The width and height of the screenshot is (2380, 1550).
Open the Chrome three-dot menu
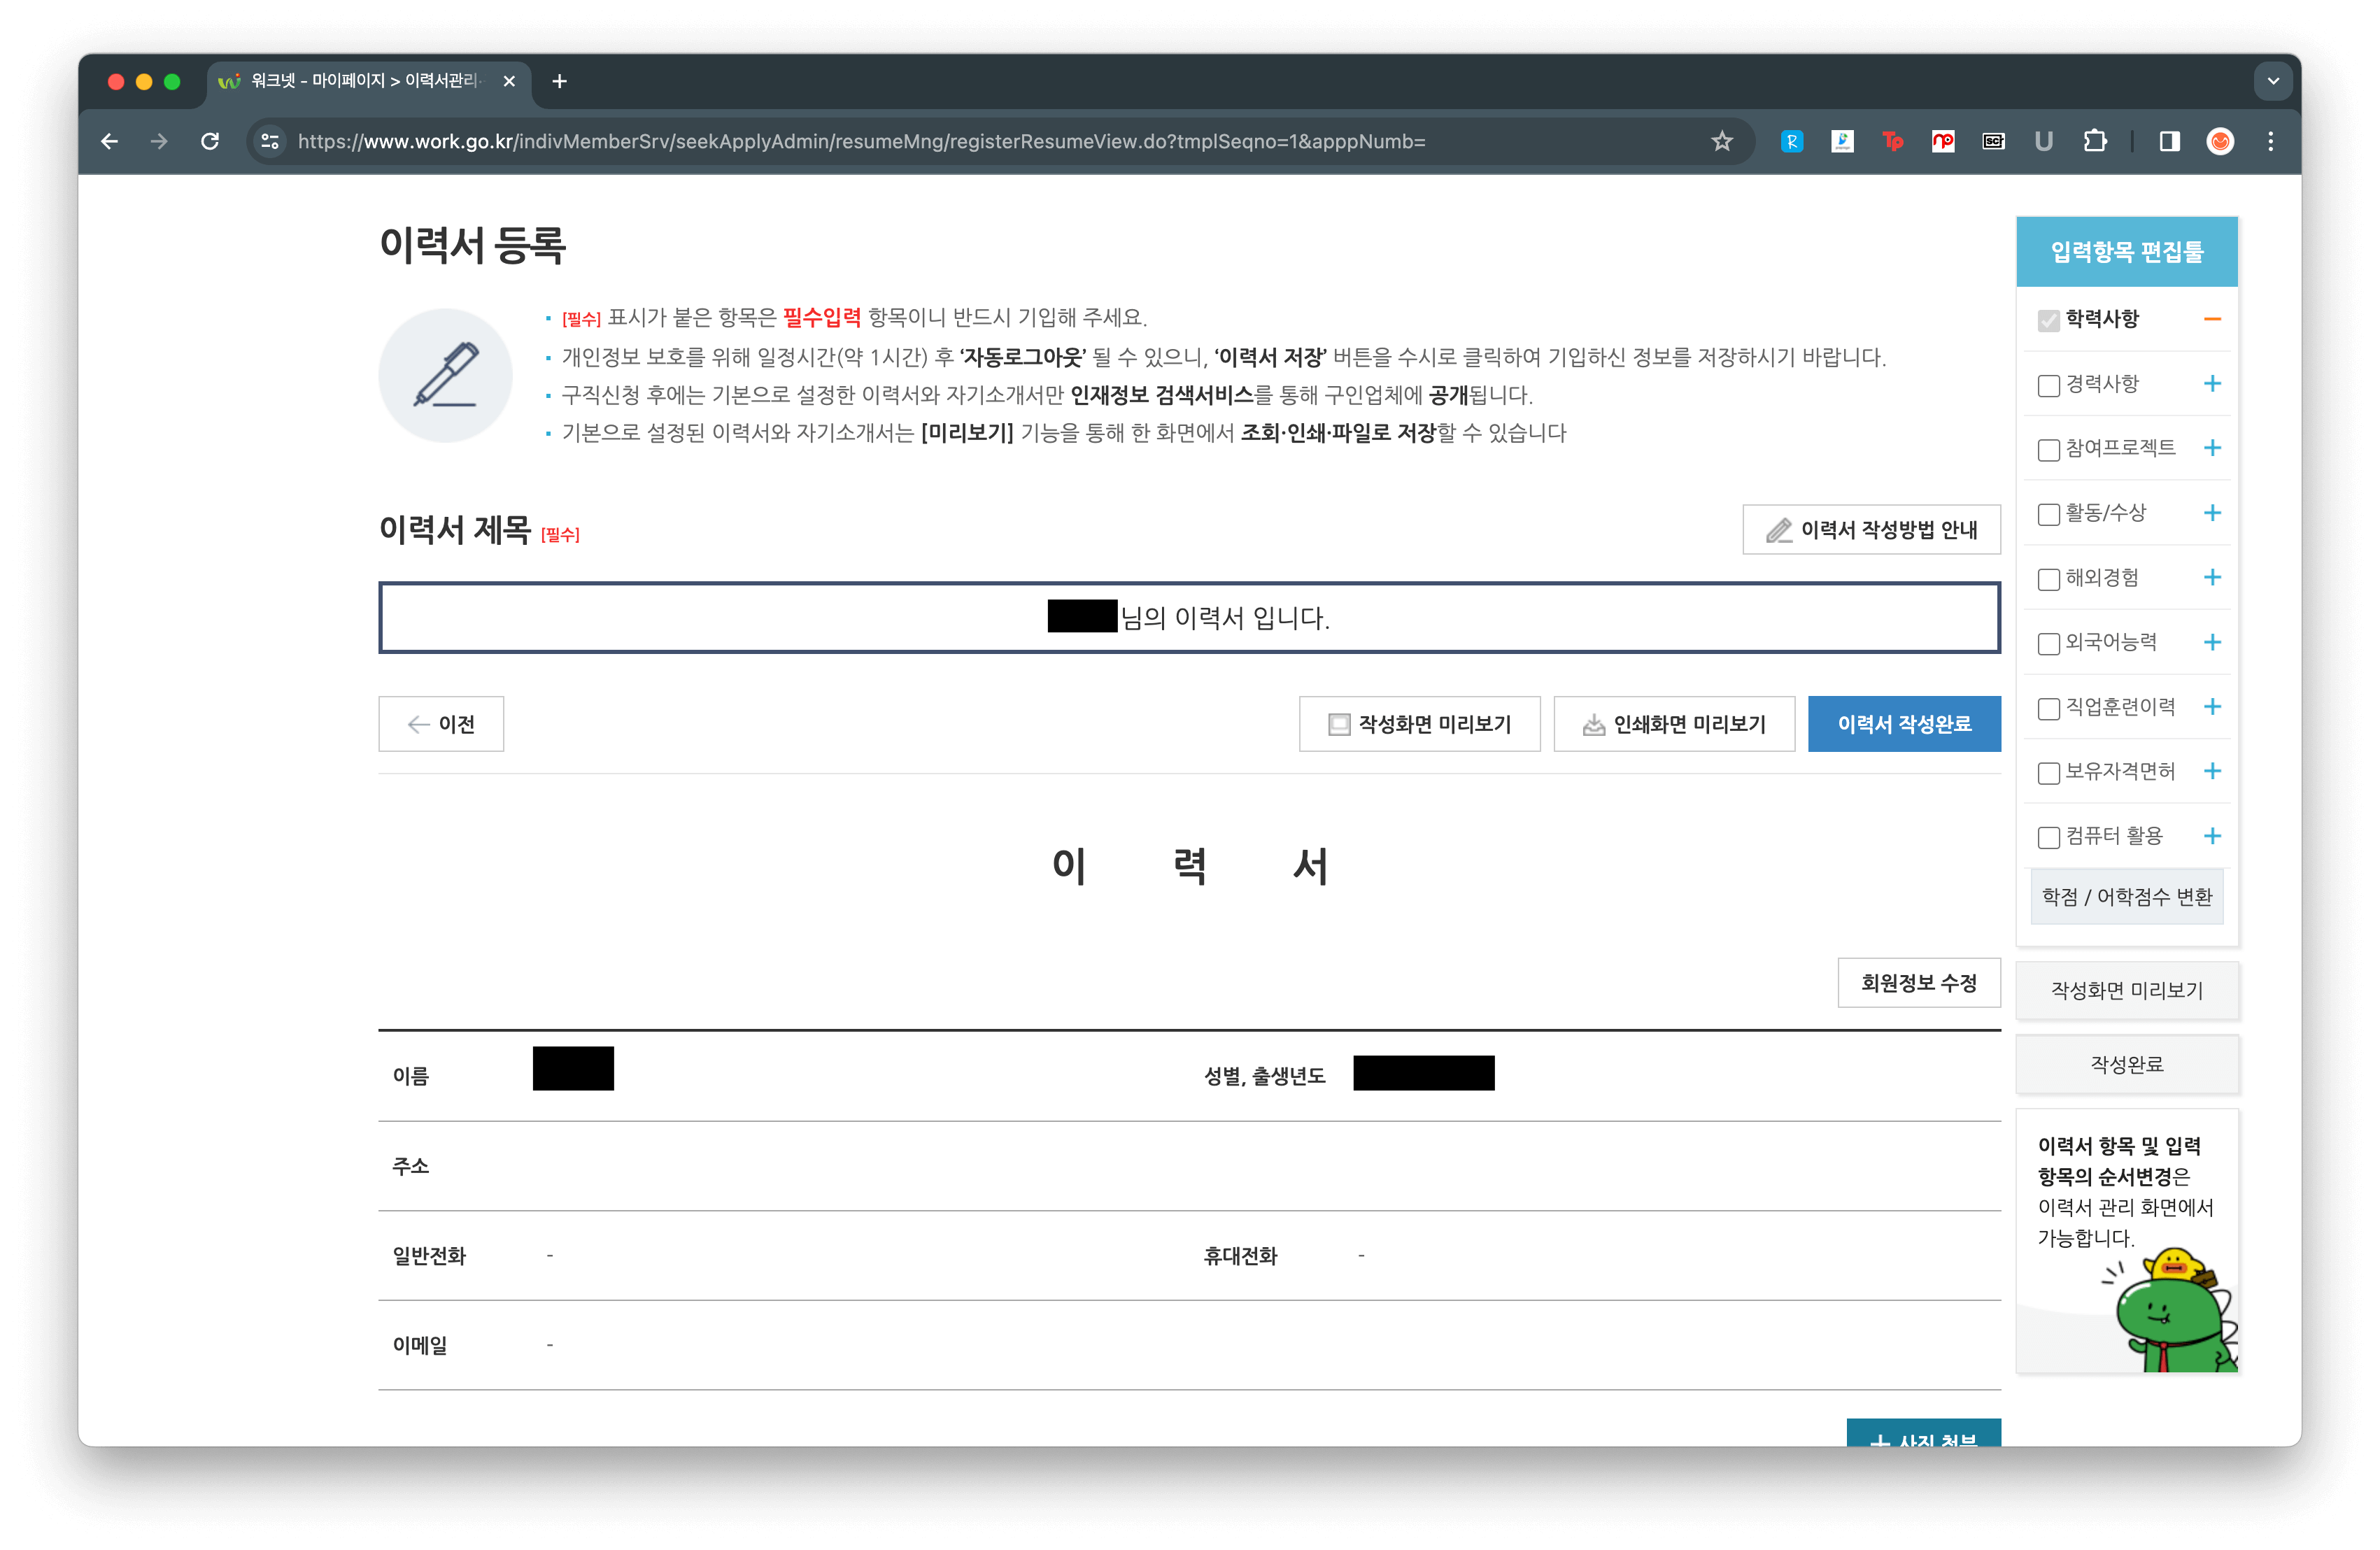[2270, 141]
